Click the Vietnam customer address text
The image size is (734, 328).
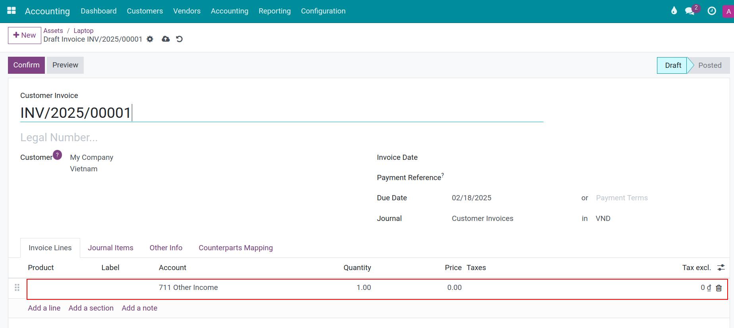coord(84,169)
